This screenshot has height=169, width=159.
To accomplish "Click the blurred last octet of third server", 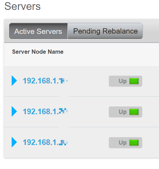I will coord(63,142).
